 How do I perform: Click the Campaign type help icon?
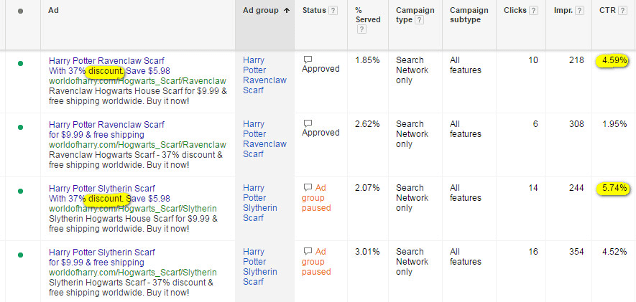pos(420,20)
